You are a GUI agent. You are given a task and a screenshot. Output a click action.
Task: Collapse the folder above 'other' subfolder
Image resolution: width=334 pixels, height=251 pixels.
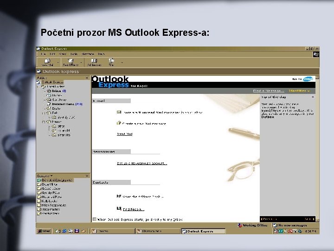tap(44, 122)
